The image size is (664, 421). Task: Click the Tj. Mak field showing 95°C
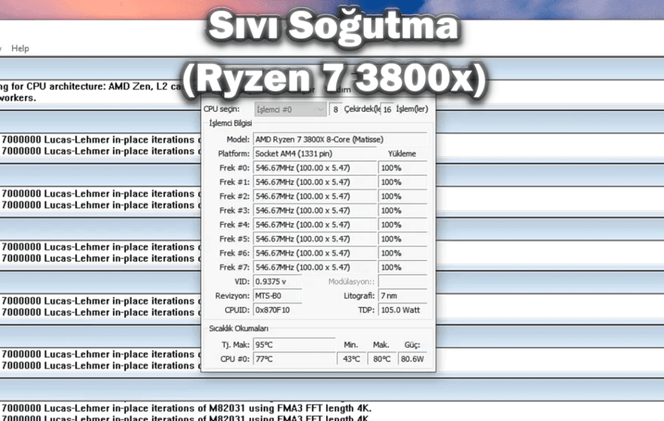(x=293, y=344)
